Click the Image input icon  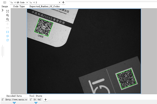pos(5,2)
